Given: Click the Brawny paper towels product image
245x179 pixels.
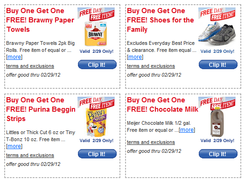Looking at the screenshot, I should [x=96, y=34].
